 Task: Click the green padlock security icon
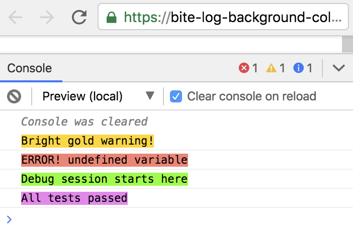[x=112, y=19]
